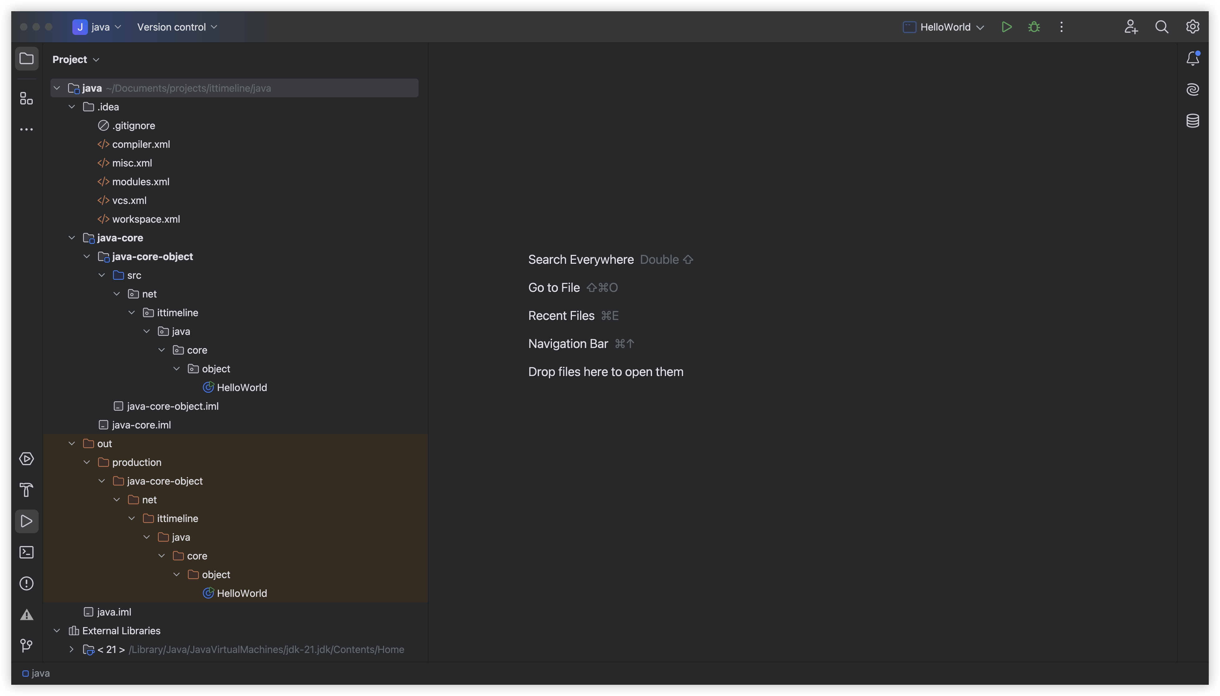Viewport: 1220px width, 696px height.
Task: Open the Git tool window icon
Action: [26, 646]
